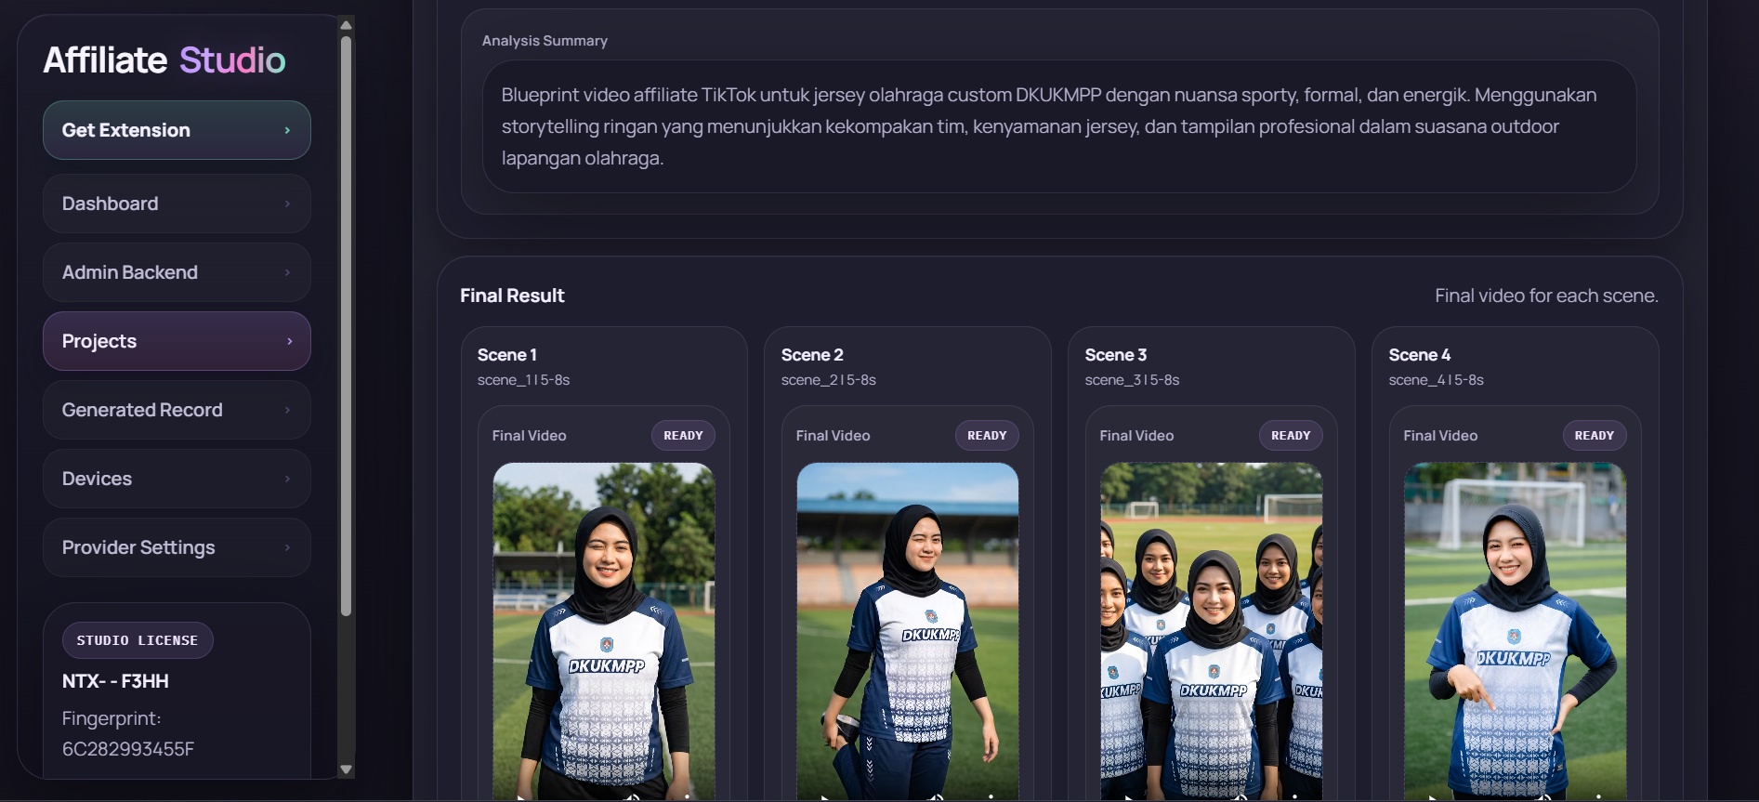Click the scene_3 15-8s subtitle
The height and width of the screenshot is (802, 1759).
click(1133, 380)
